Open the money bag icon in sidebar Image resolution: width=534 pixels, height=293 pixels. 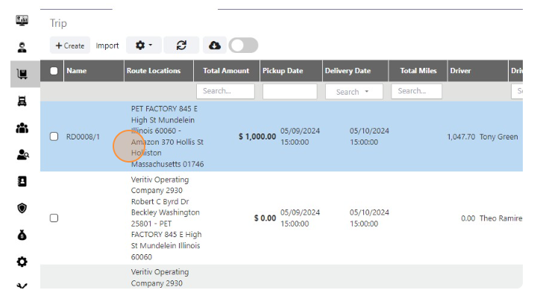[x=22, y=235]
